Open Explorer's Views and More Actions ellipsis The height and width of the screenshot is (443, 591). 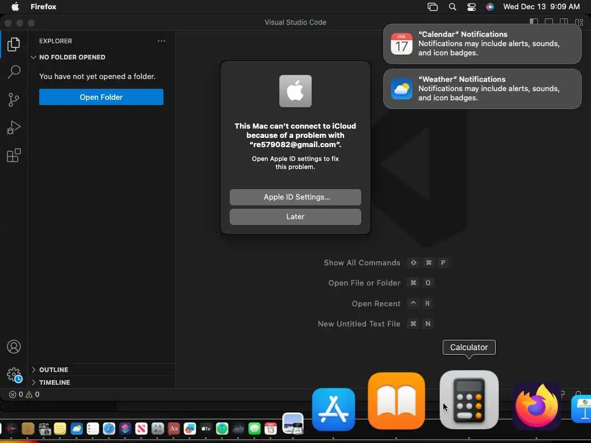pyautogui.click(x=162, y=41)
